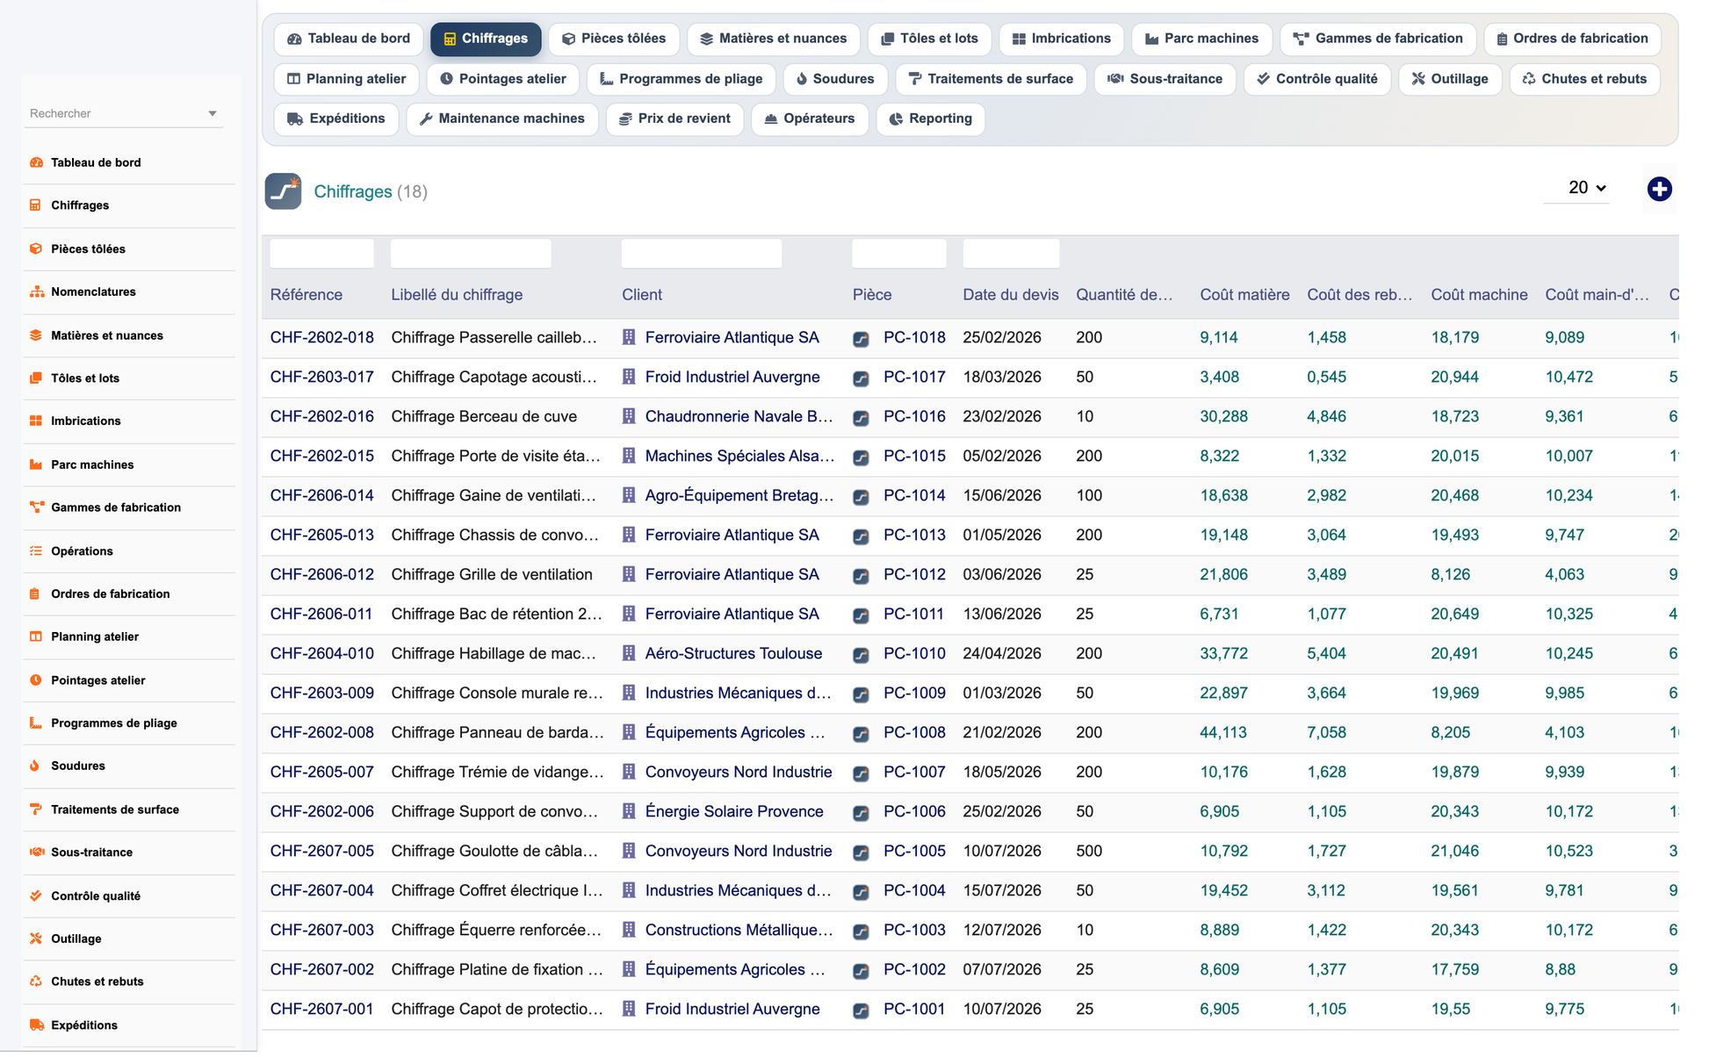Sort by Coût machine column header
The height and width of the screenshot is (1057, 1709).
click(1479, 295)
